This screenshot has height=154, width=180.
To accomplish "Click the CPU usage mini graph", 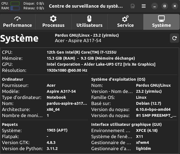I will (15, 4).
